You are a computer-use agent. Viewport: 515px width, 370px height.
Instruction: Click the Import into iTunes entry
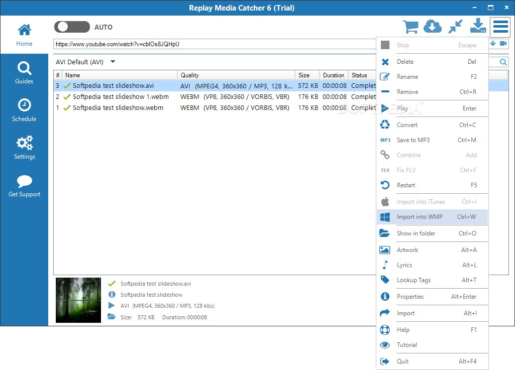click(x=432, y=202)
